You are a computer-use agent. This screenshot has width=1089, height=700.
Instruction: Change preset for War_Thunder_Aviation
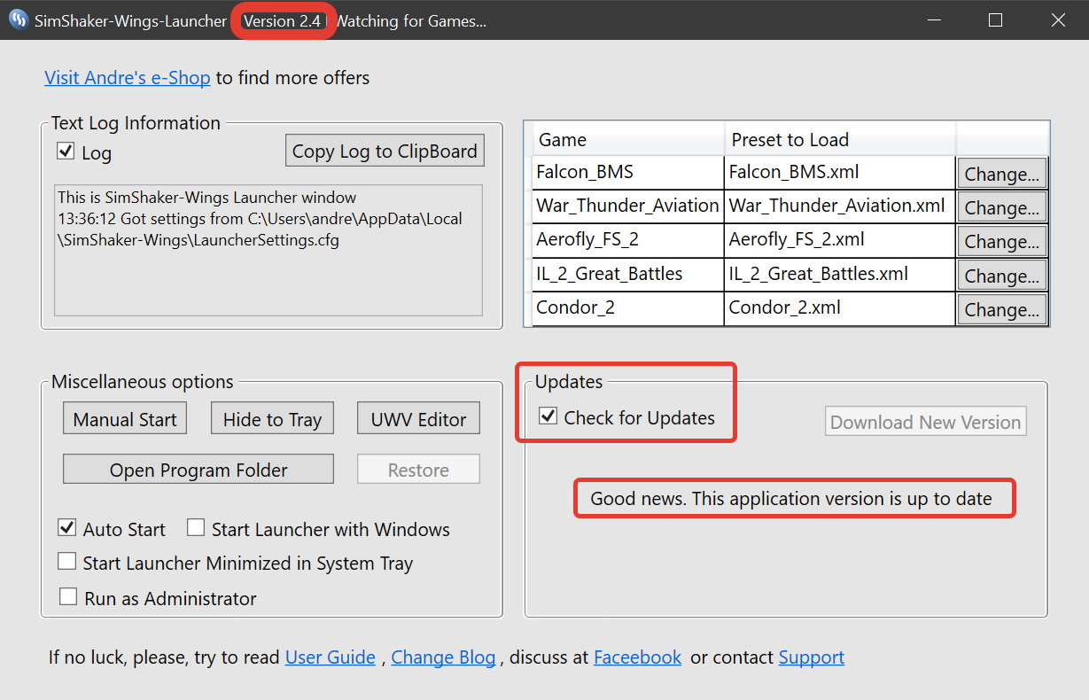(1002, 207)
